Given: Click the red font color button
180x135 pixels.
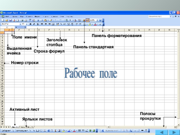Looking at the screenshot, I should 95,24.
